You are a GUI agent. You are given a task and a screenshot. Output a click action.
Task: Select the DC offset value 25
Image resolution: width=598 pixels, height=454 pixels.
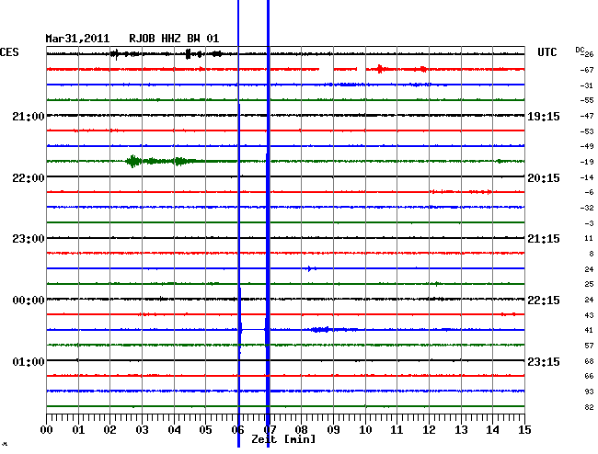click(589, 284)
